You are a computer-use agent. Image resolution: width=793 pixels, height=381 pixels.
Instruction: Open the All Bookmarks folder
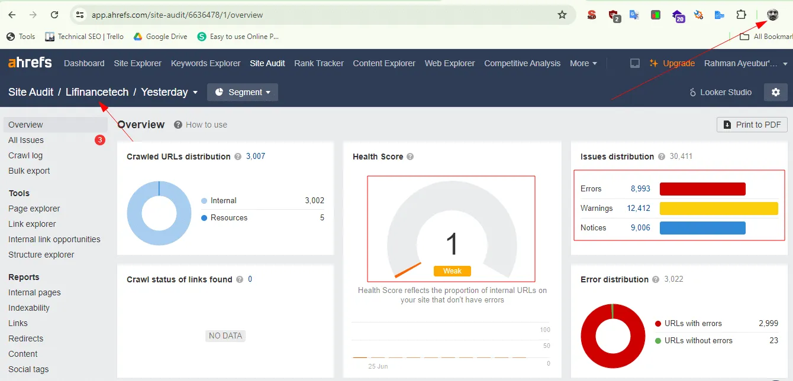point(766,37)
